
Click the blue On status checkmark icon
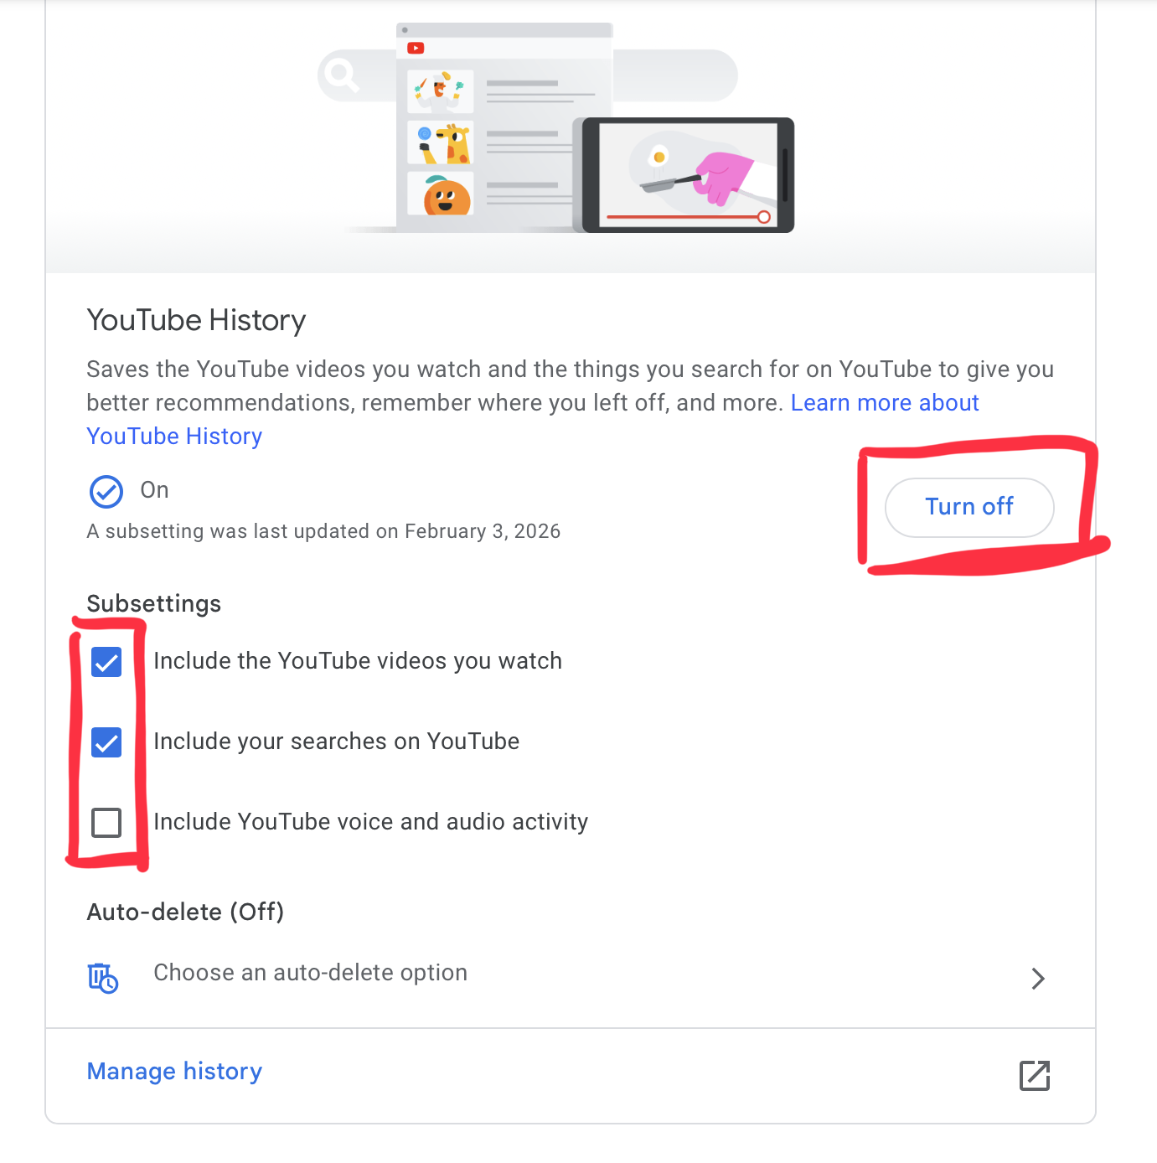pos(106,491)
